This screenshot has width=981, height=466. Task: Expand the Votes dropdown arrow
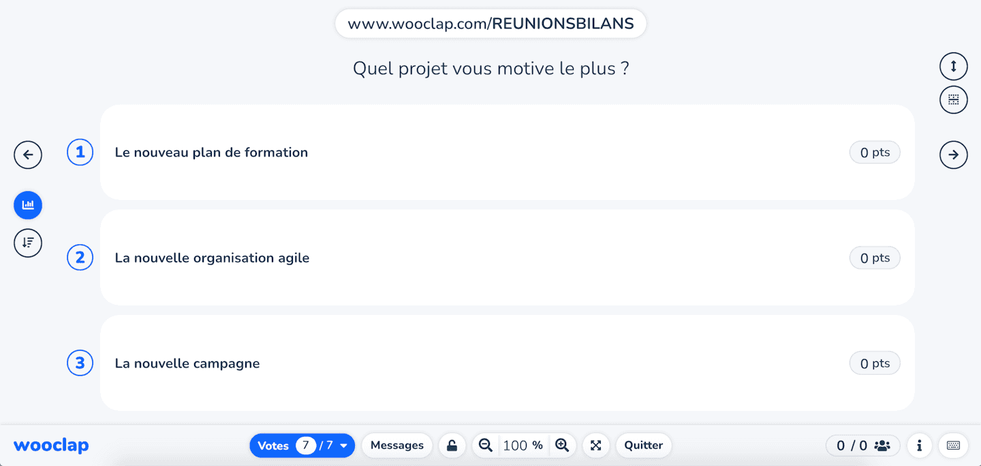click(343, 446)
